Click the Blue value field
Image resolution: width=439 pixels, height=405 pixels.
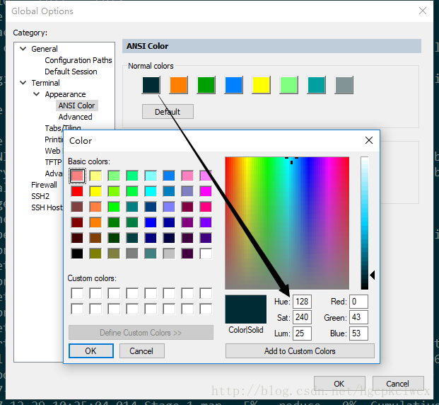[x=358, y=333]
